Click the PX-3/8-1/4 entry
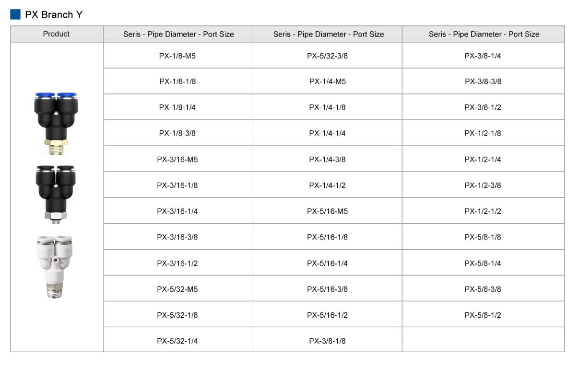Viewport: 579px width, 369px height. point(483,56)
